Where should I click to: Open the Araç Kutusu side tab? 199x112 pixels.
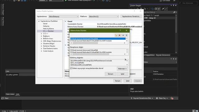(x=3, y=21)
